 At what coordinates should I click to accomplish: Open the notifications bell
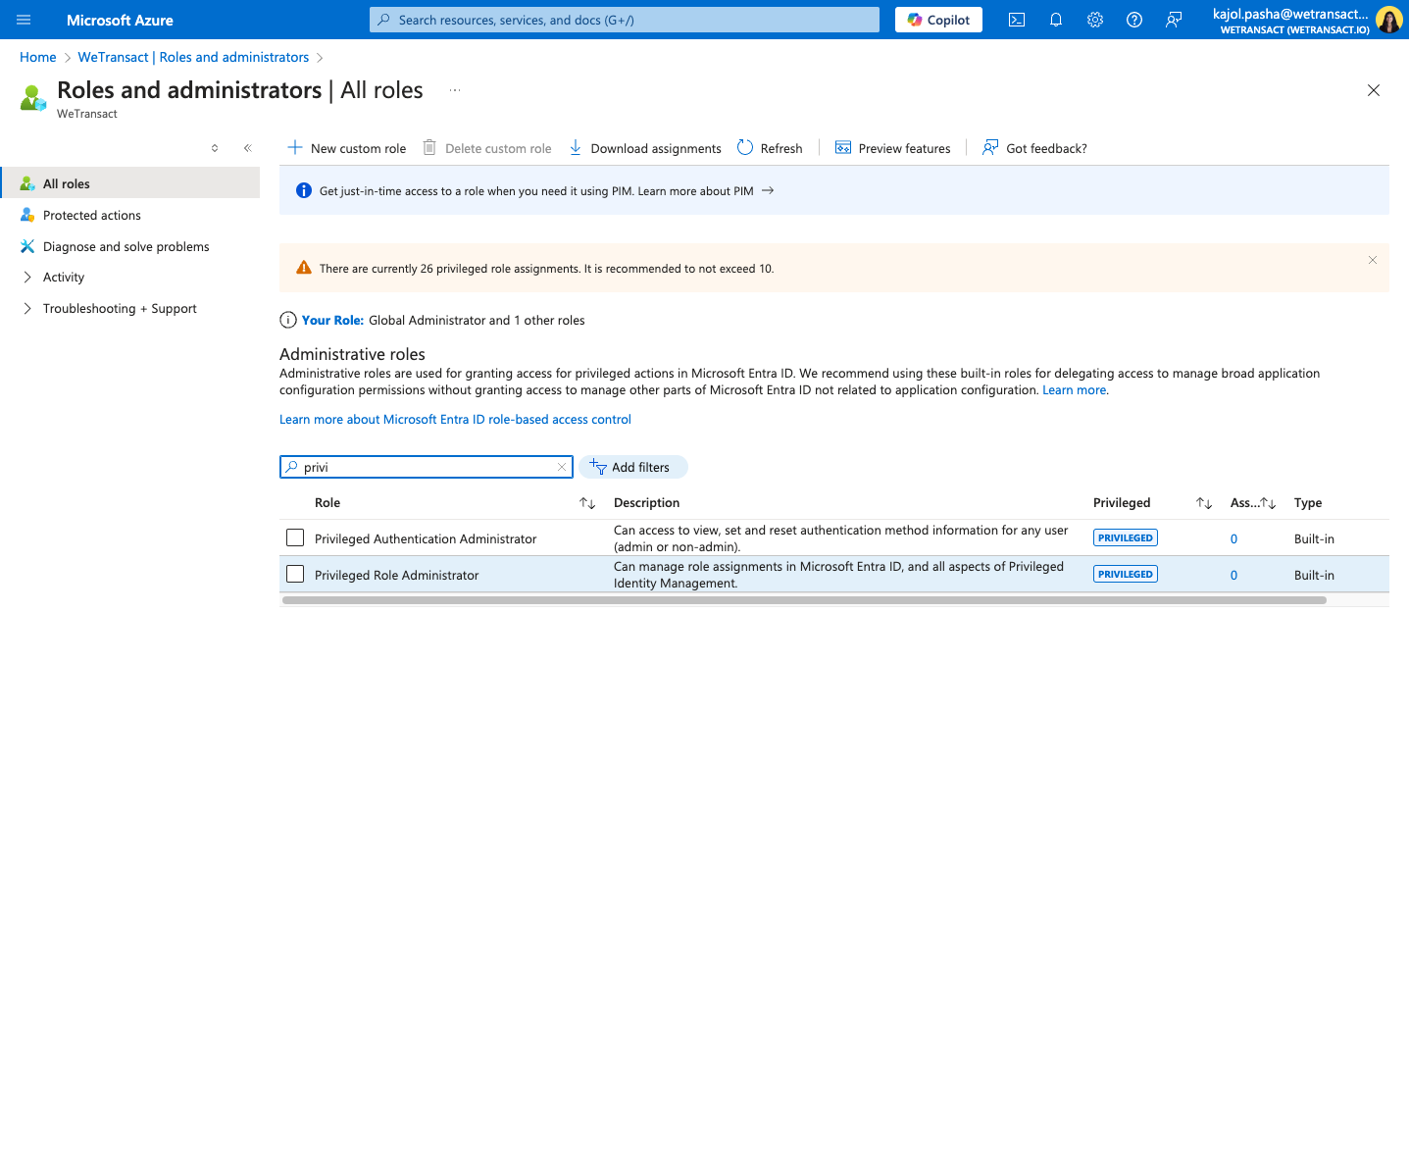pos(1056,20)
